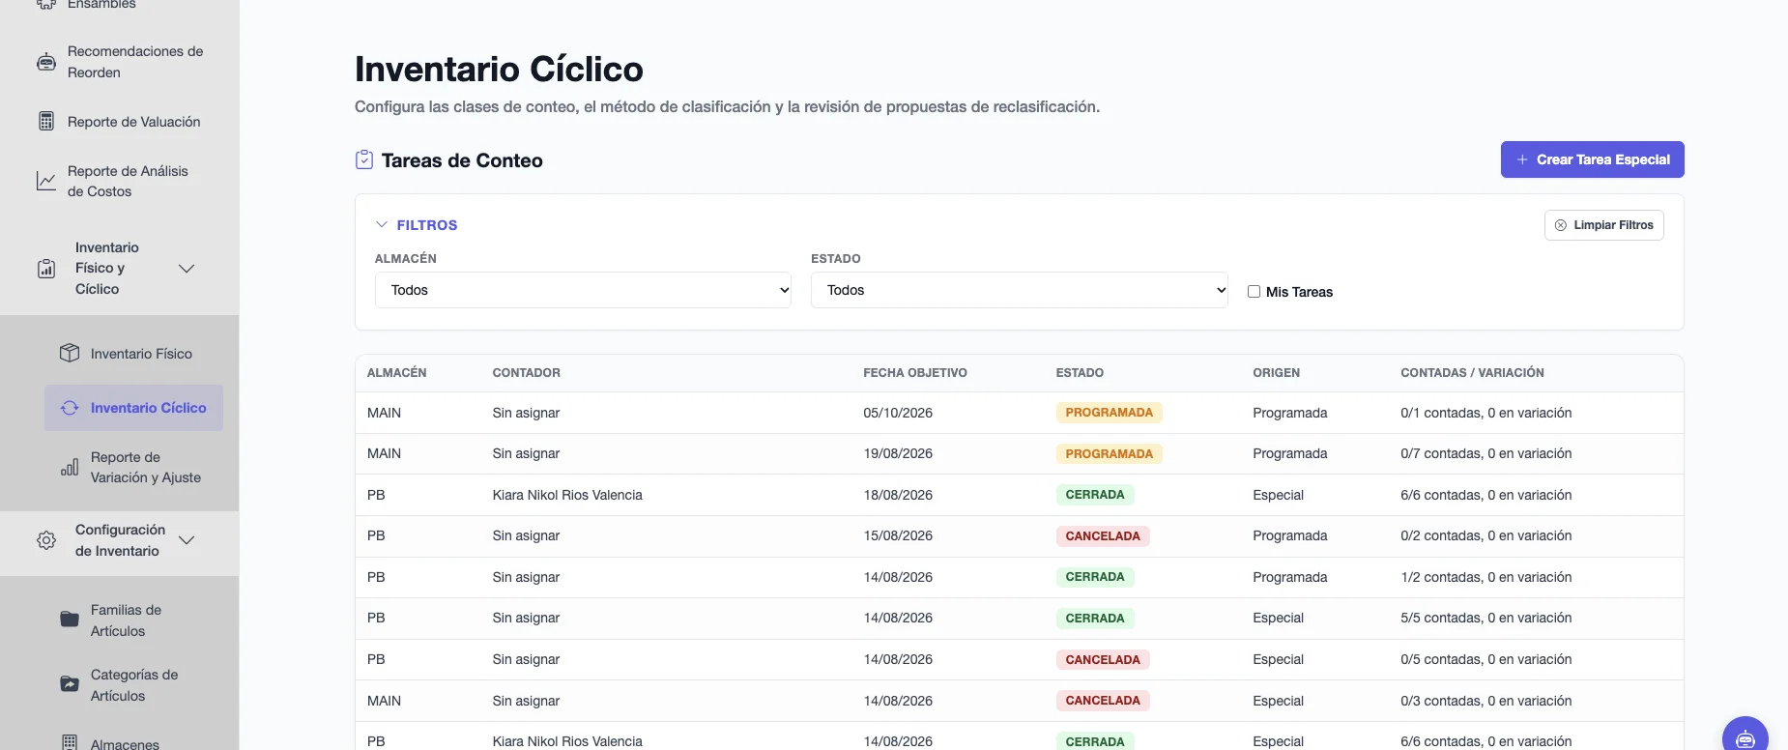Click the Categorías de Artículos folder icon
Image resolution: width=1788 pixels, height=750 pixels.
click(x=70, y=684)
